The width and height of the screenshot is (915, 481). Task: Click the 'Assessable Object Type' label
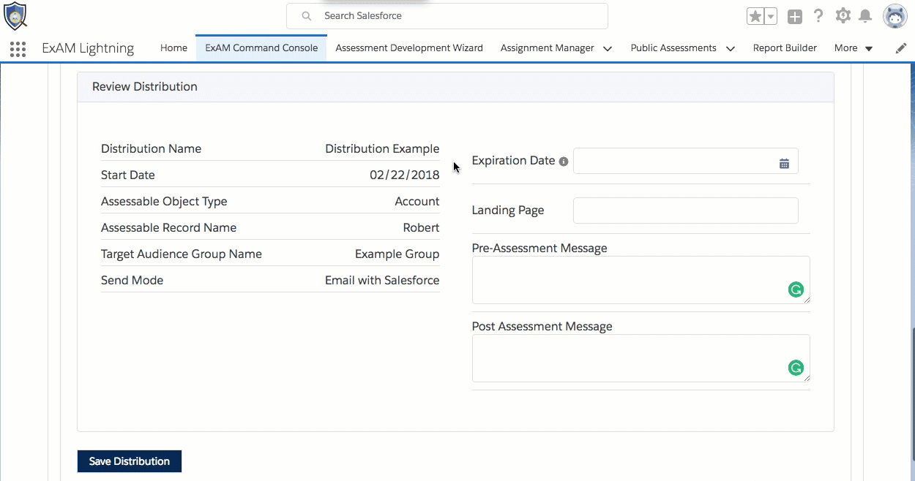click(164, 201)
